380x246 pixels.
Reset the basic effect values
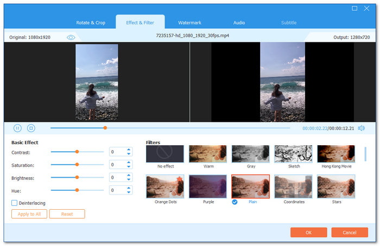coord(67,214)
